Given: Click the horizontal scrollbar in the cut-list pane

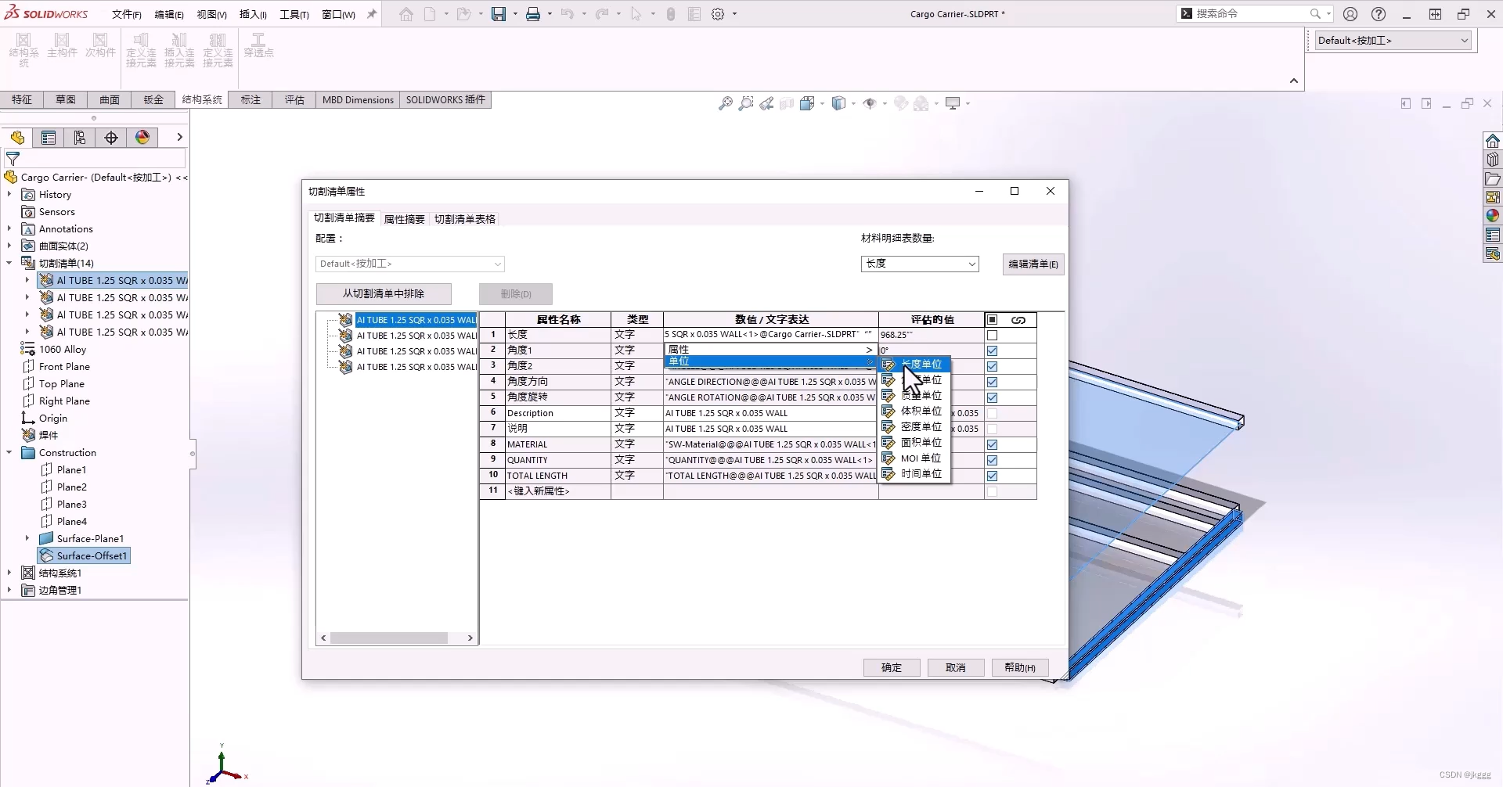Looking at the screenshot, I should click(389, 638).
